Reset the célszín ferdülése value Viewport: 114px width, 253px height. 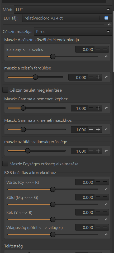click(x=106, y=77)
